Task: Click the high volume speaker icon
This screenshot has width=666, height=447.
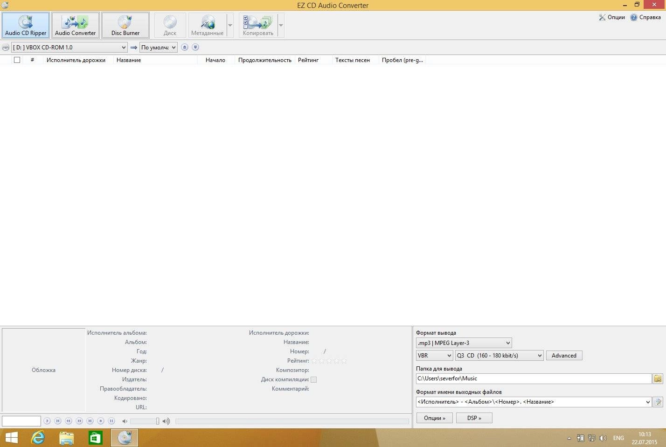Action: tap(166, 421)
